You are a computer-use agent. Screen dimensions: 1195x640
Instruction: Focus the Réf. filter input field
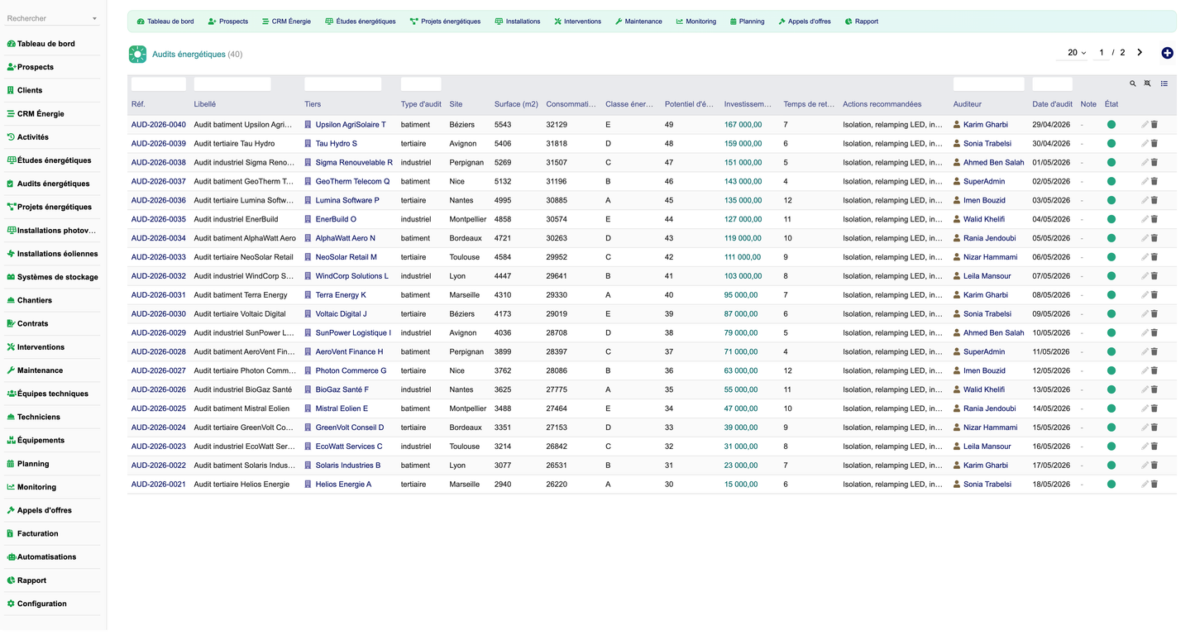pos(159,84)
